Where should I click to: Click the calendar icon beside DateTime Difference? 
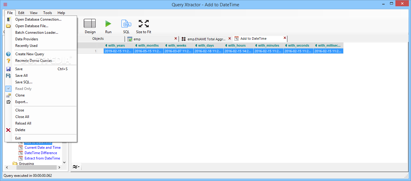(21, 153)
